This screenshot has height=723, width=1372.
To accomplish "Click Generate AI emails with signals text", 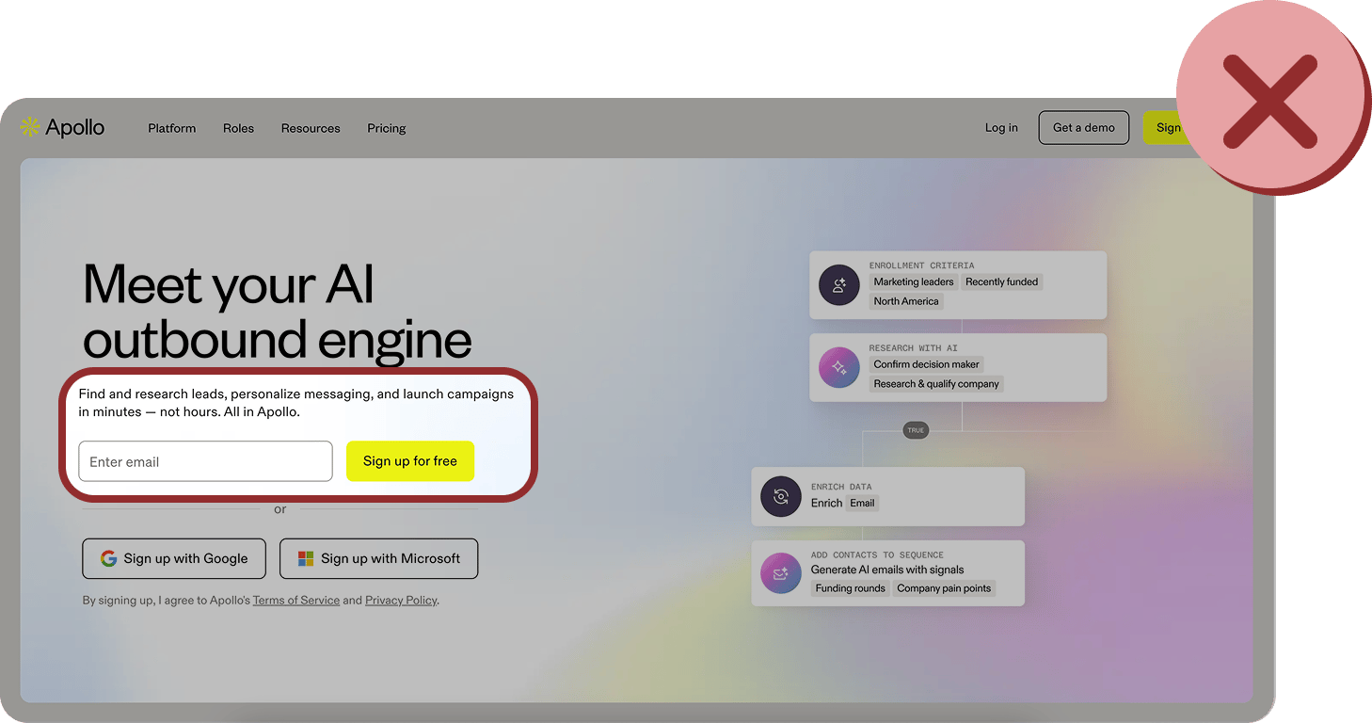I will [x=887, y=570].
